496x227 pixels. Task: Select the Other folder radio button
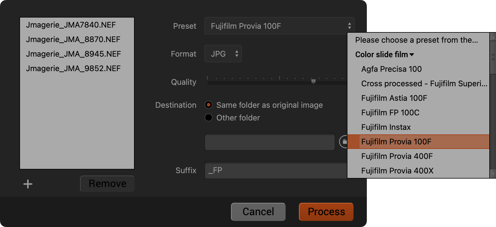[x=209, y=118]
